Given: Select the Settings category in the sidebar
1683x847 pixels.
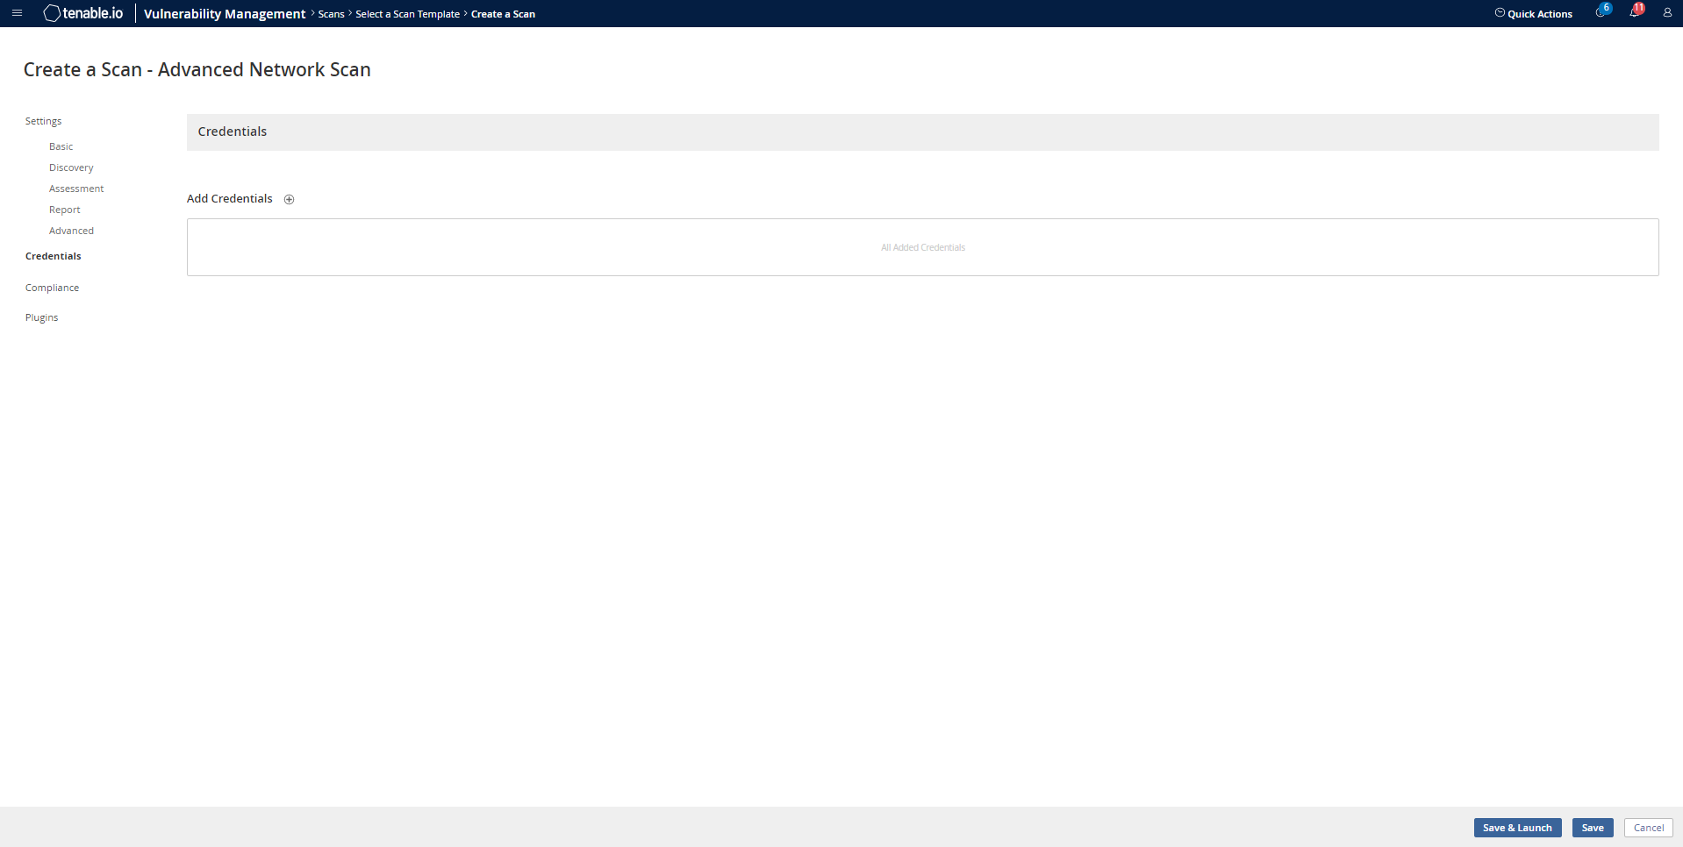Looking at the screenshot, I should coord(43,121).
